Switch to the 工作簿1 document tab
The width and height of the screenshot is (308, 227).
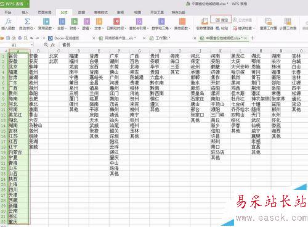(x=162, y=38)
